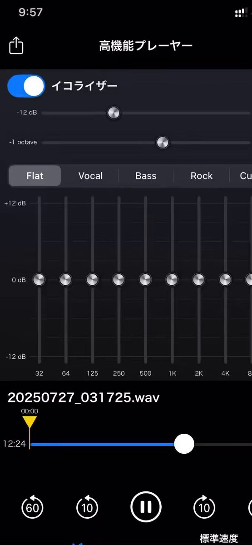Screen dimensions: 252x545
Task: Click the 1K band slider knob
Action: [x=172, y=279]
